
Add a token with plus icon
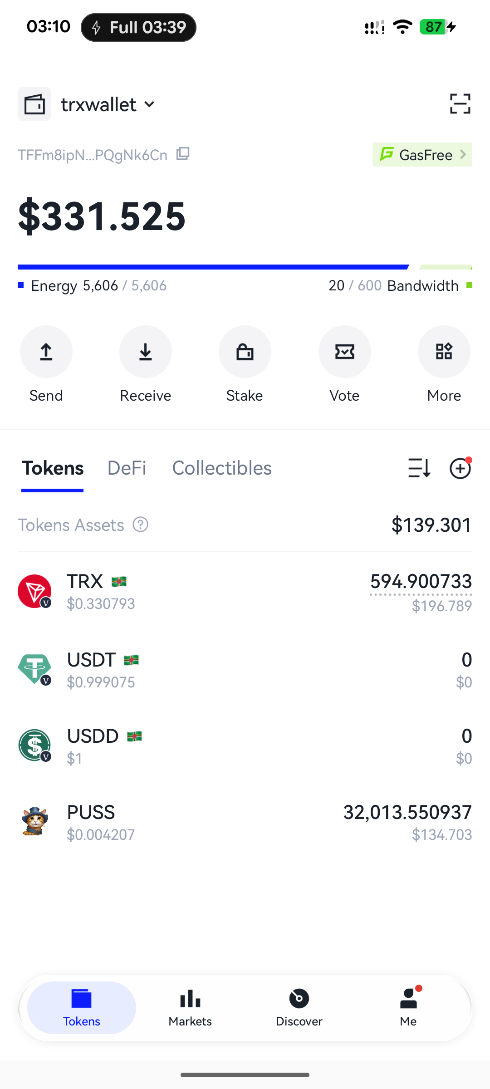coord(460,468)
